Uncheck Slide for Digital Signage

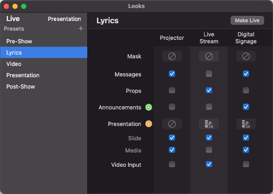tap(246, 138)
